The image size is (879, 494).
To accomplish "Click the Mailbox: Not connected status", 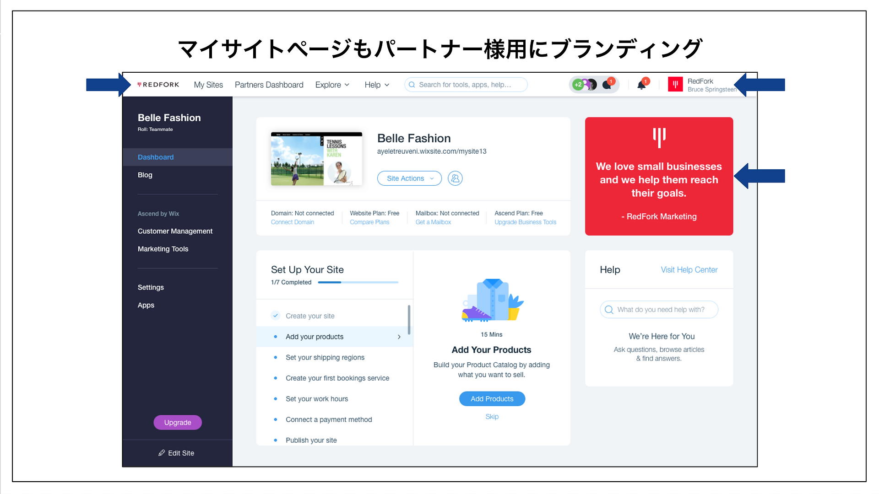I will [447, 213].
